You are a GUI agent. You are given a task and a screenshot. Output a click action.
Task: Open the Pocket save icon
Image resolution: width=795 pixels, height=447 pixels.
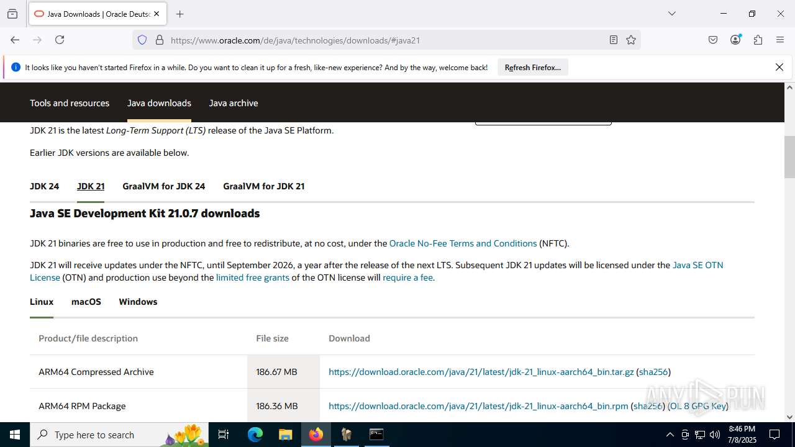pos(713,40)
